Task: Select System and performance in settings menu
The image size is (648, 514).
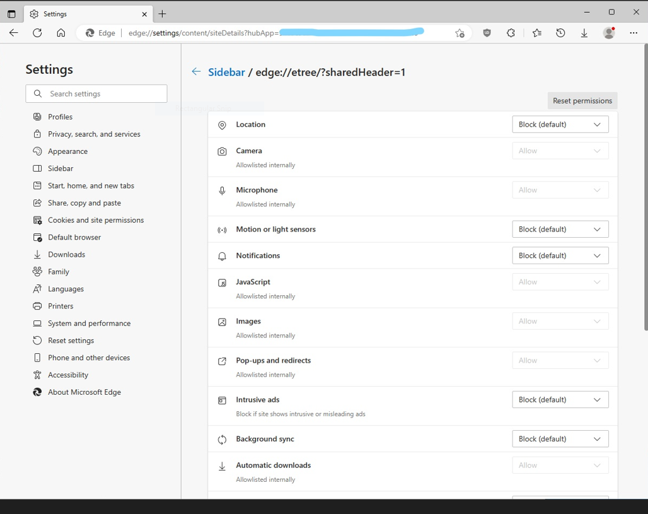Action: click(89, 323)
